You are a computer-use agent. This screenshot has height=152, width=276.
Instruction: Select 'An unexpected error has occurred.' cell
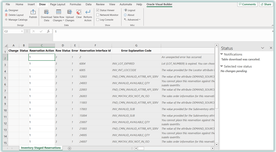point(188,57)
